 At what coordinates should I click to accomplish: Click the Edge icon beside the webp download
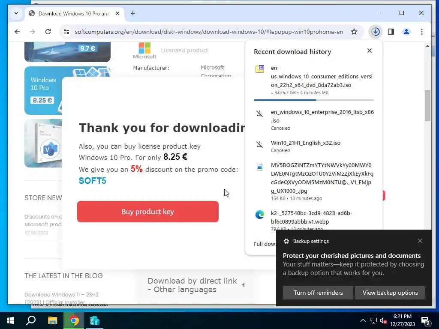[x=259, y=215]
